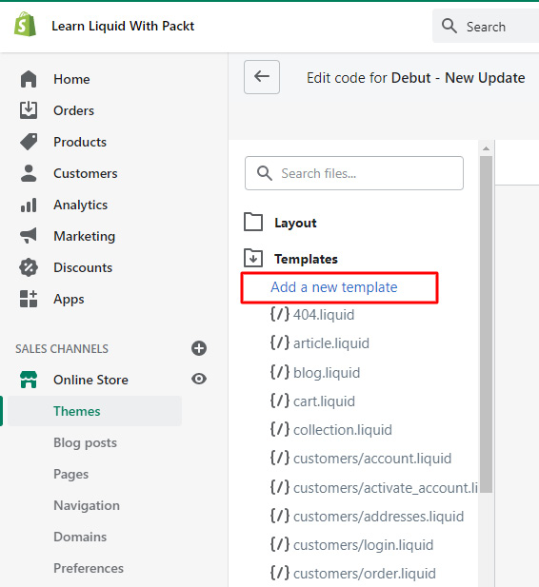Click the Discounts badge icon

pyautogui.click(x=29, y=267)
